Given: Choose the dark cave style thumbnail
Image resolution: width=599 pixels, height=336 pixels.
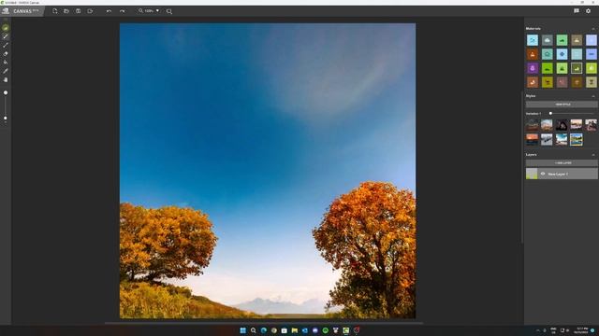Looking at the screenshot, I should (x=562, y=125).
